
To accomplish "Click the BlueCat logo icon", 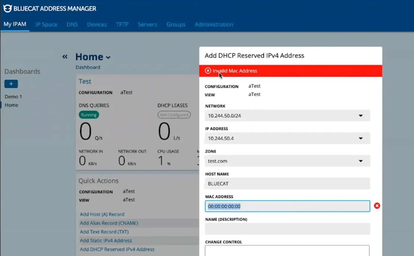I will point(7,9).
